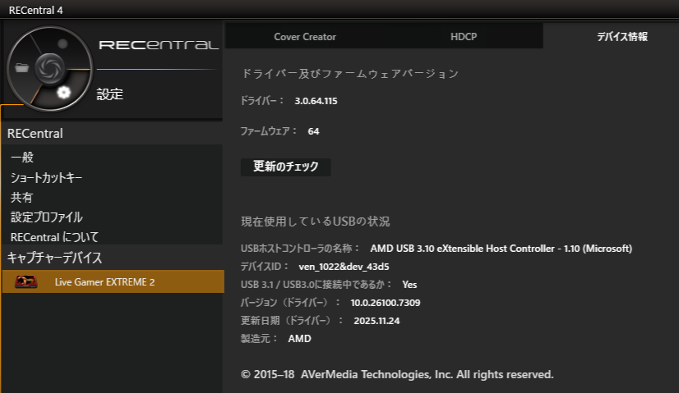Click the Yes value for USB 3.0 connection

(x=409, y=285)
